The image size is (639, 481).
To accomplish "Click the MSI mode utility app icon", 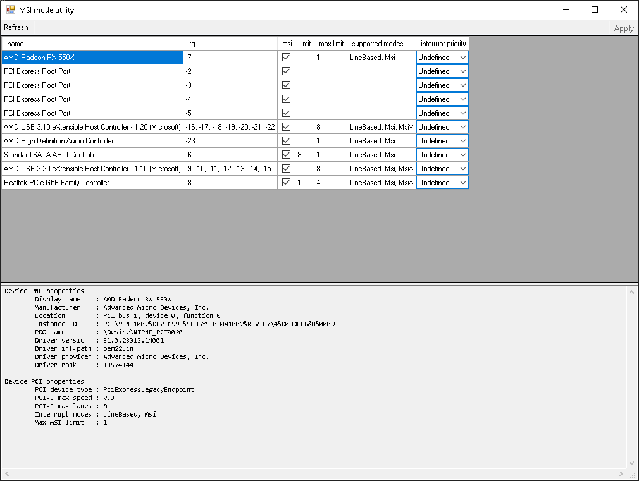I will coord(11,9).
